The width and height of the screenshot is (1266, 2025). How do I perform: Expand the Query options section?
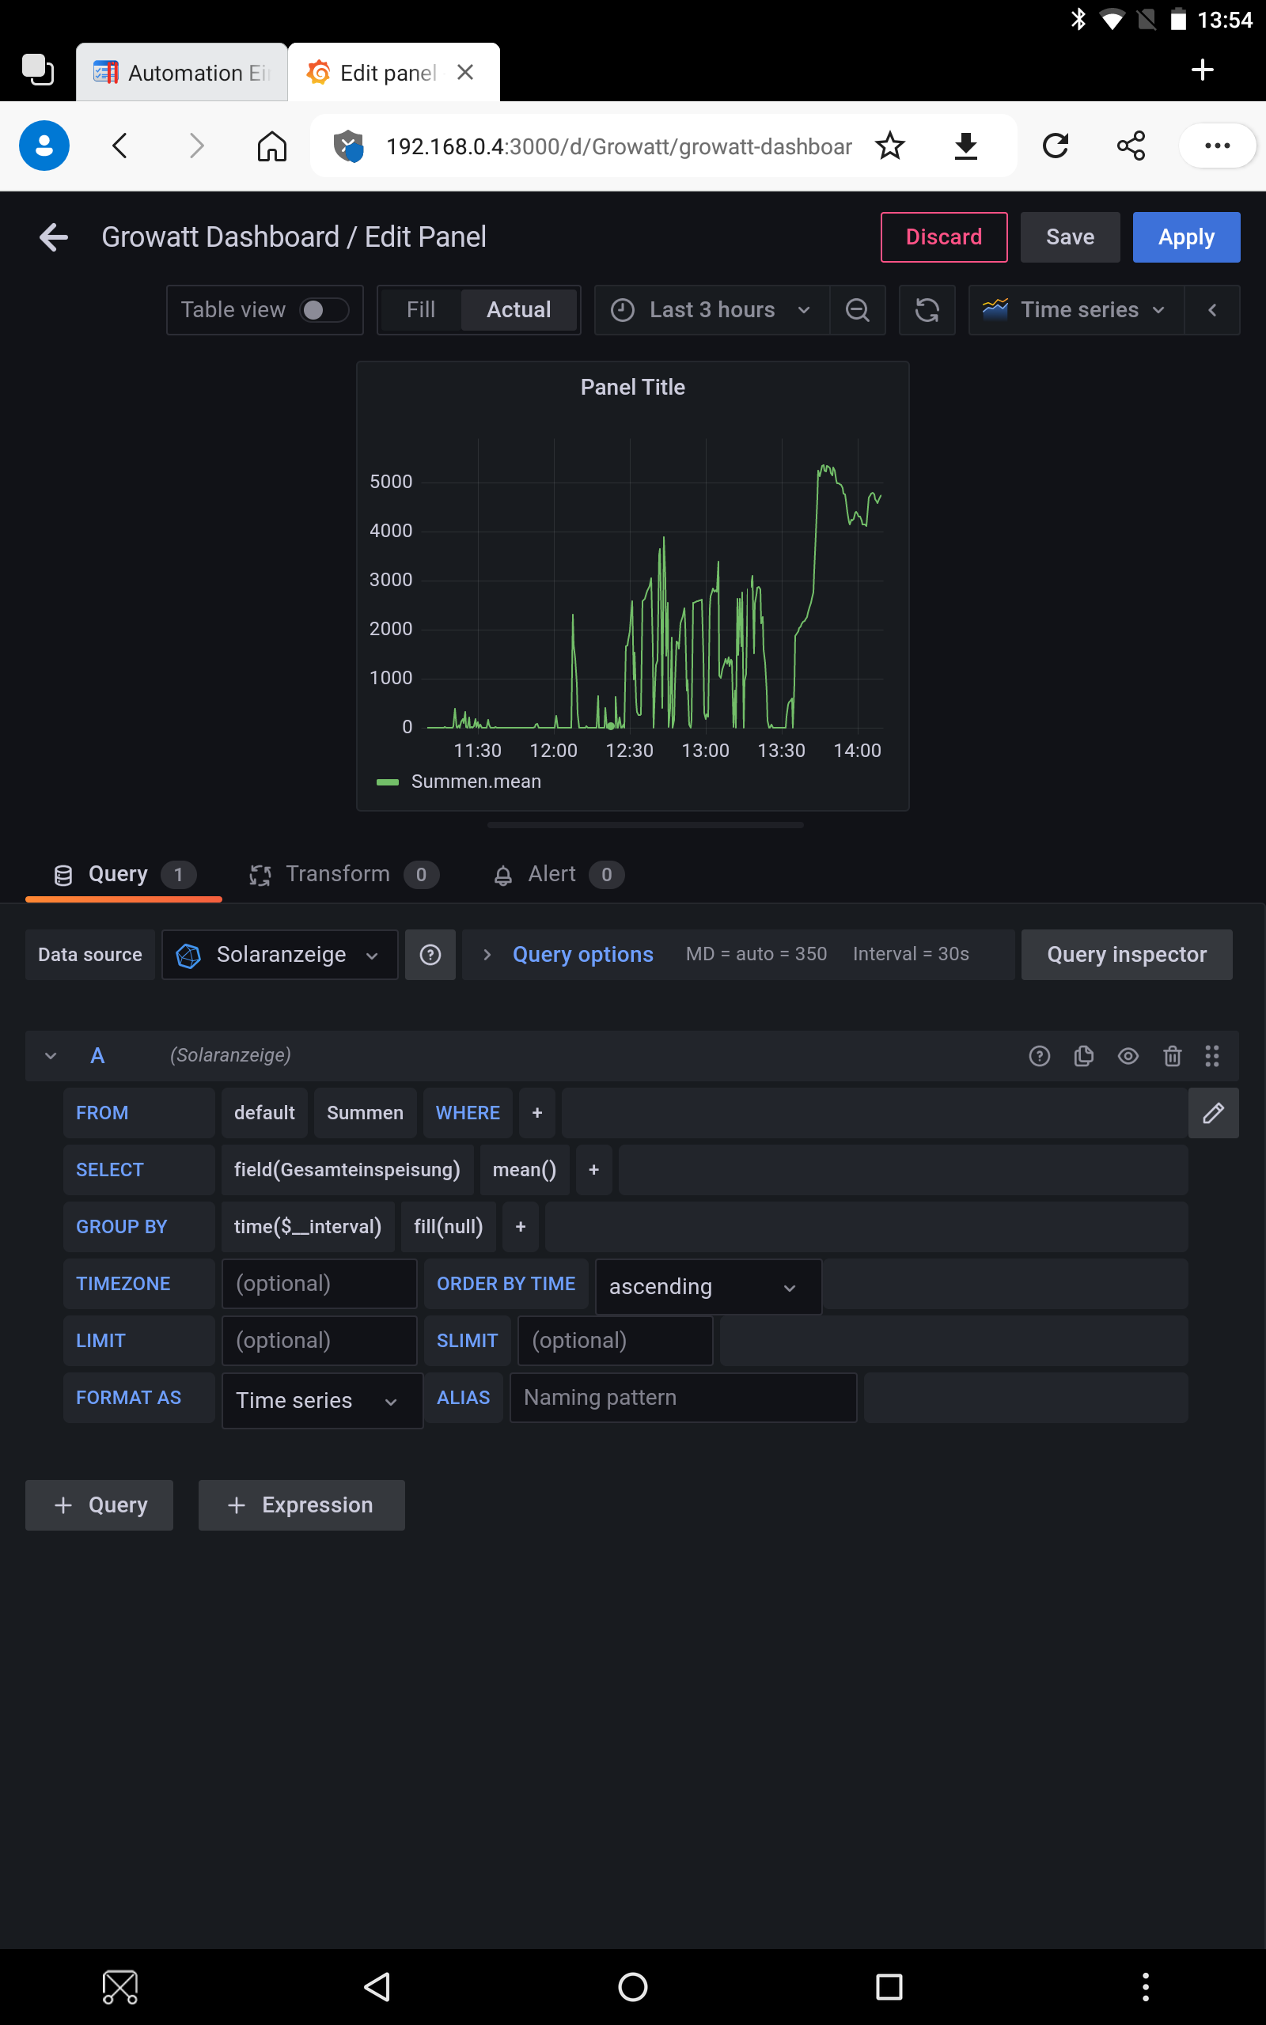tap(582, 955)
